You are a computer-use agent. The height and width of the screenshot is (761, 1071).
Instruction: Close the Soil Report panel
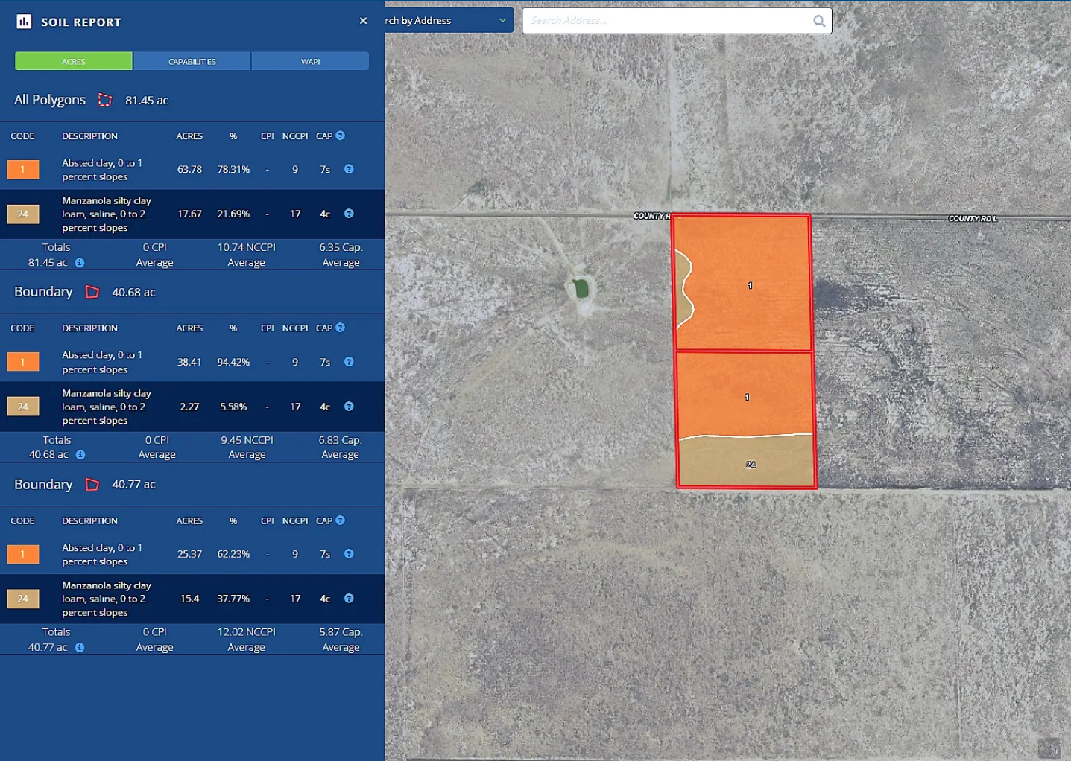[x=363, y=21]
